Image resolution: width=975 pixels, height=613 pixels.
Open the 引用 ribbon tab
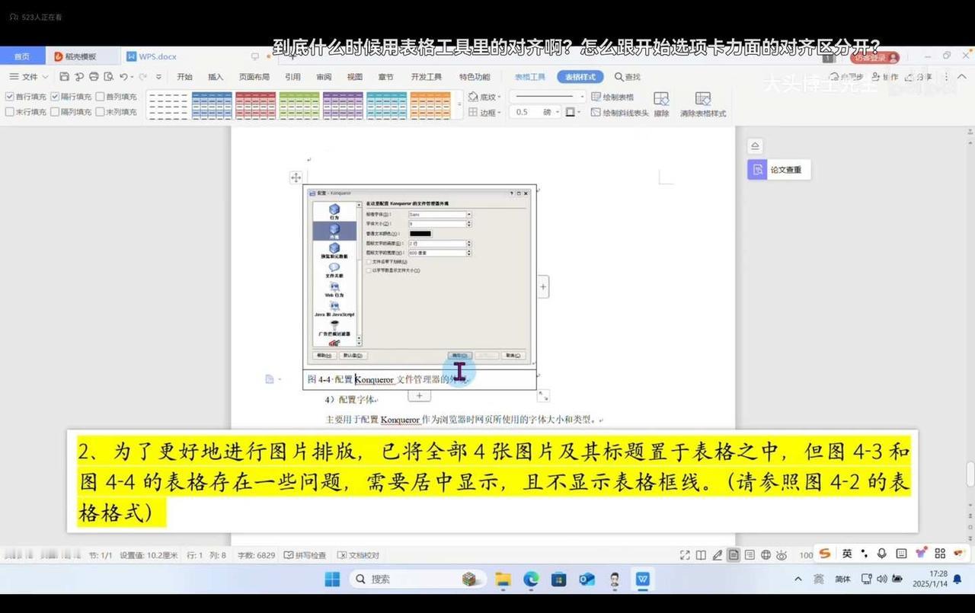(x=292, y=77)
